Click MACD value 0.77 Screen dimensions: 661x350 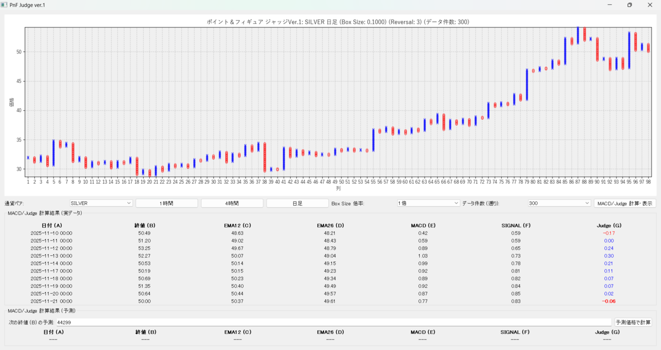pos(423,302)
